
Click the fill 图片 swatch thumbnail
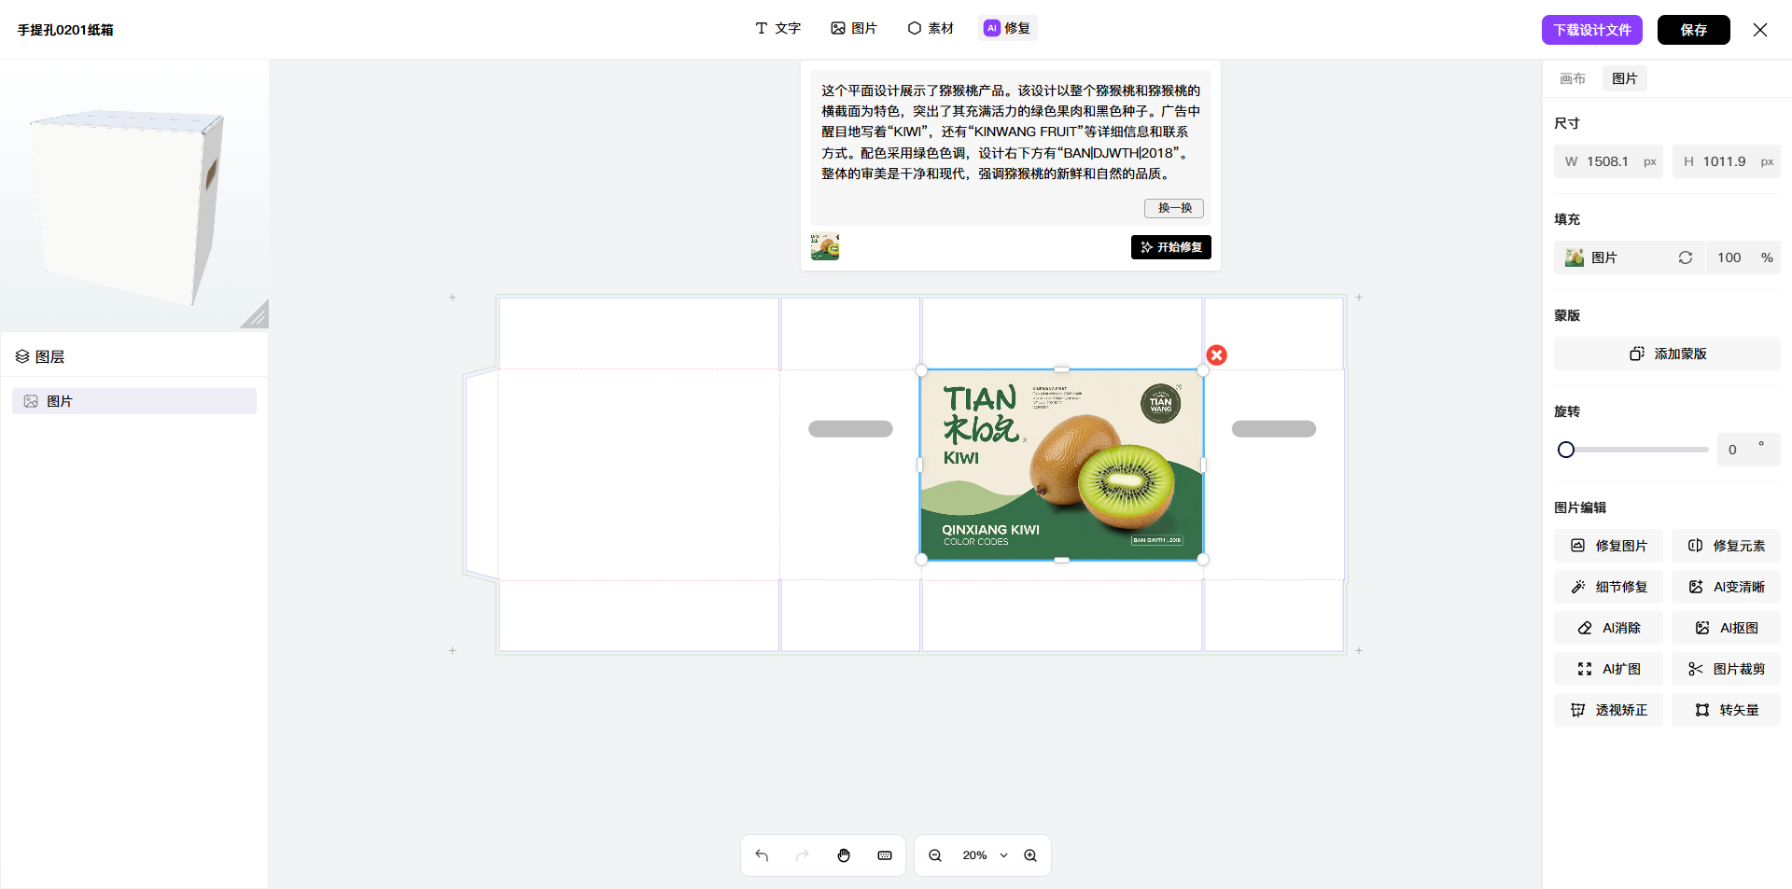(x=1575, y=257)
